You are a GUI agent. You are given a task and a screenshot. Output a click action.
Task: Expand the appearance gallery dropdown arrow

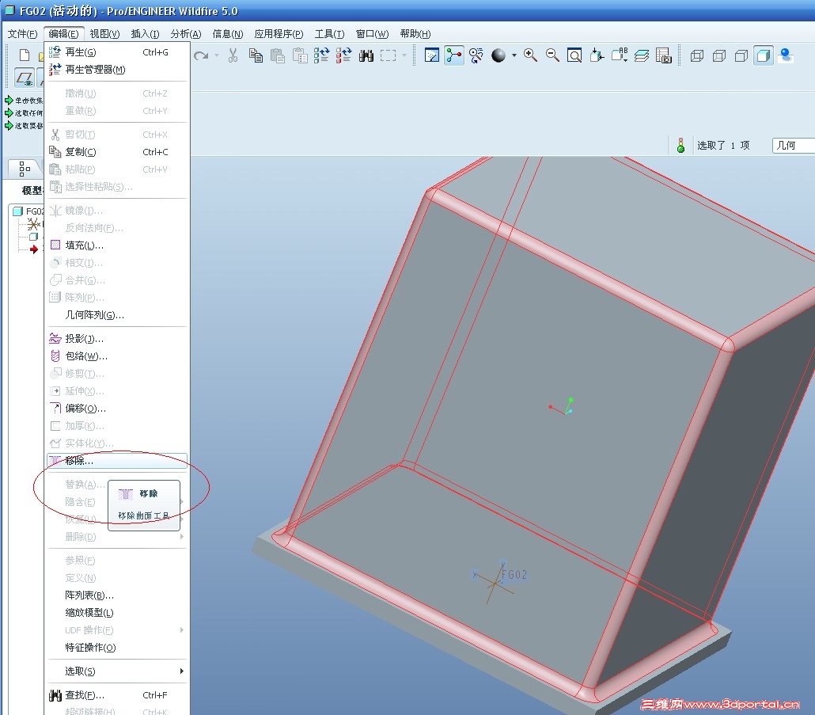click(x=514, y=55)
